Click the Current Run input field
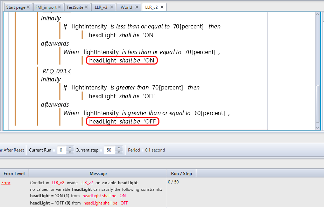The image size is (324, 208). [61, 150]
